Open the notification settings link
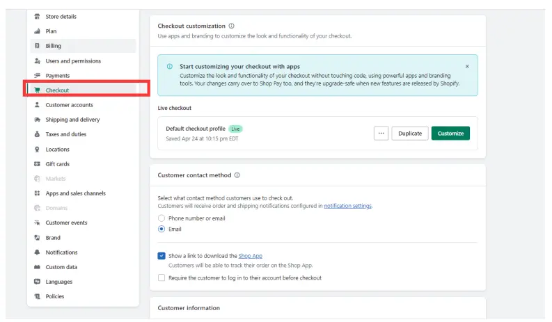Screen dimensions: 552x322 tap(347, 206)
